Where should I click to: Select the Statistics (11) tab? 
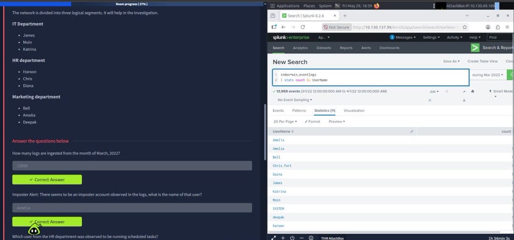point(325,111)
